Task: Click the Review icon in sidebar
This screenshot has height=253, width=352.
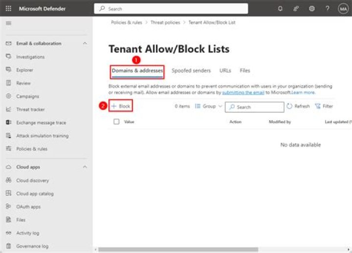Action: (x=8, y=83)
